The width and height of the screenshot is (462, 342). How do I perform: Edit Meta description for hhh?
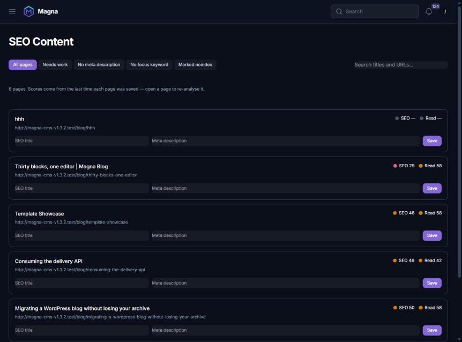tap(285, 141)
